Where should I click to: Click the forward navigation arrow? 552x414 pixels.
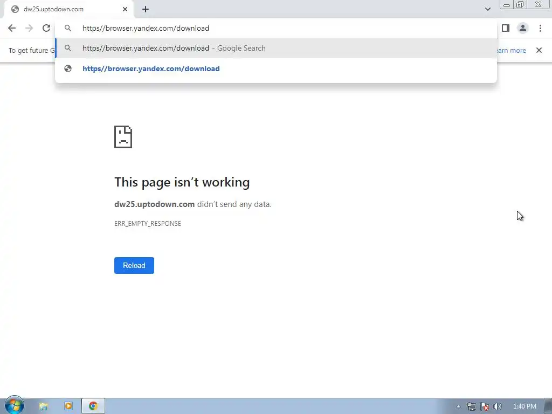pos(29,28)
